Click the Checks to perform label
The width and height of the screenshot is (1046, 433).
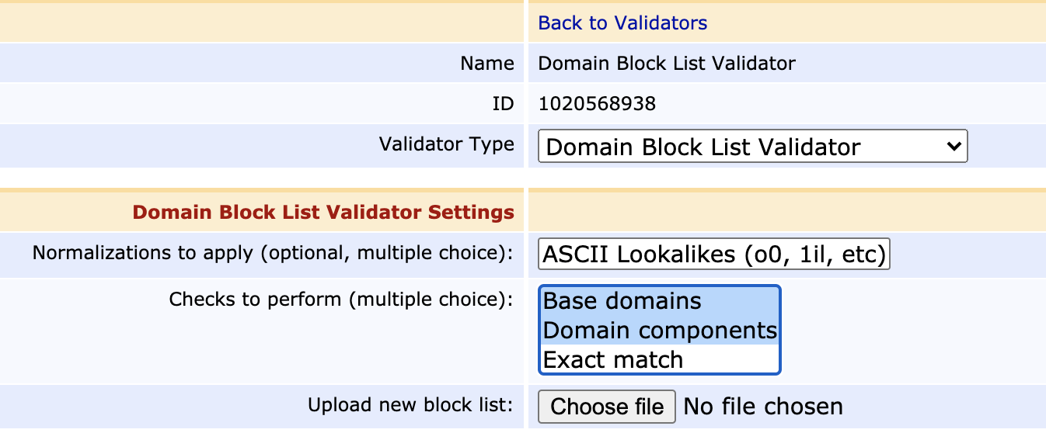(341, 299)
